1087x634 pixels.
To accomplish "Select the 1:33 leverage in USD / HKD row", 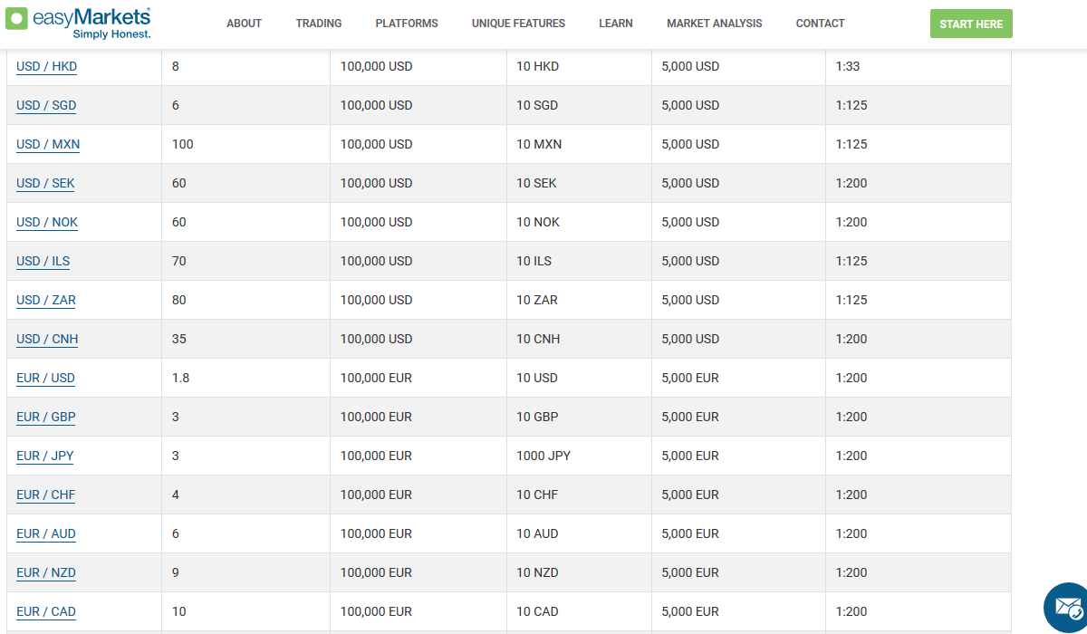I will point(848,66).
